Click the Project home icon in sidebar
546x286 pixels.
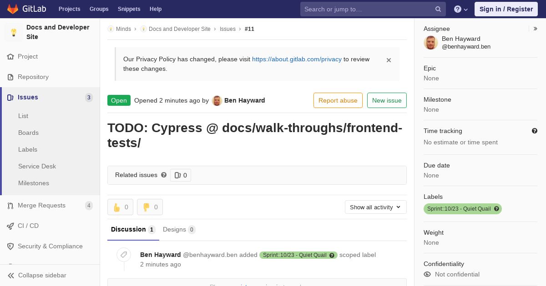(10, 57)
